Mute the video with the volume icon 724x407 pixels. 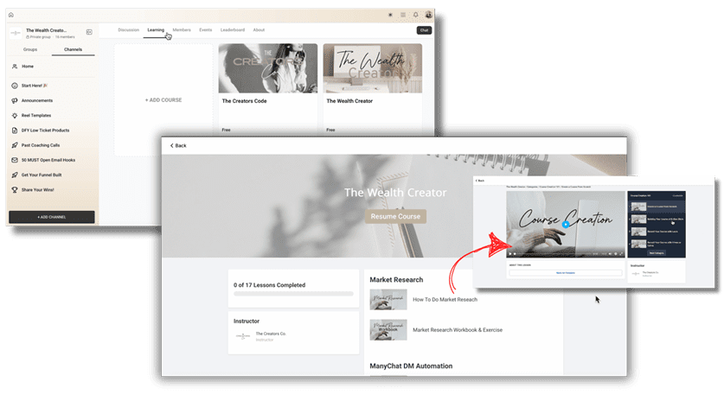(610, 254)
